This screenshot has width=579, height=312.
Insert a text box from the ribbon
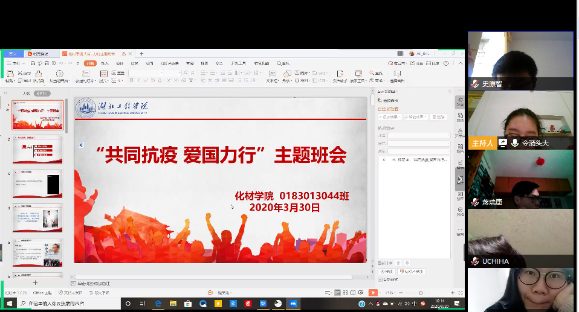point(272,75)
